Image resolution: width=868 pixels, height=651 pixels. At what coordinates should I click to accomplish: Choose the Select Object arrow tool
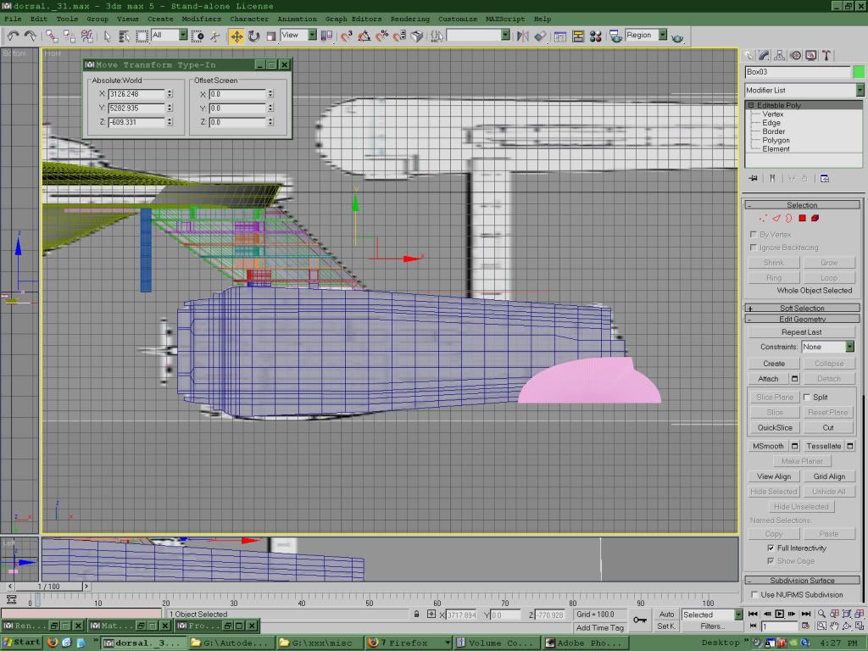point(108,36)
